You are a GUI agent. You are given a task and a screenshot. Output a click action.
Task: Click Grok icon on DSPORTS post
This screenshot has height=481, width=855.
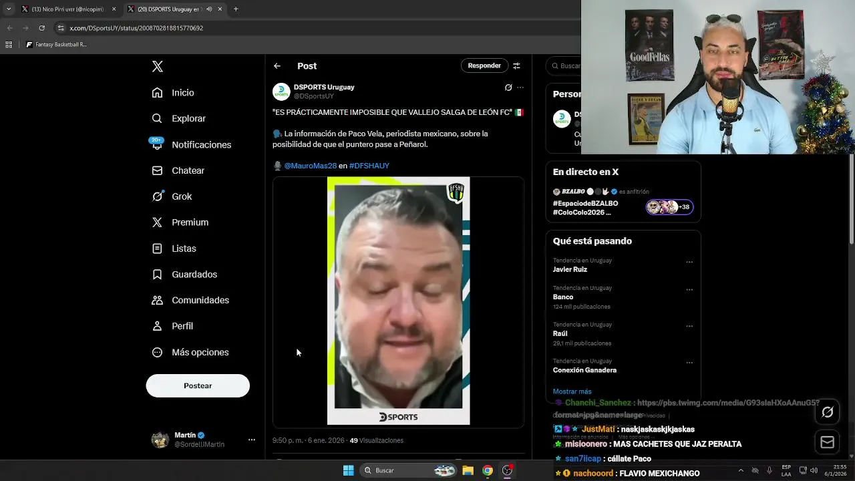click(x=508, y=88)
